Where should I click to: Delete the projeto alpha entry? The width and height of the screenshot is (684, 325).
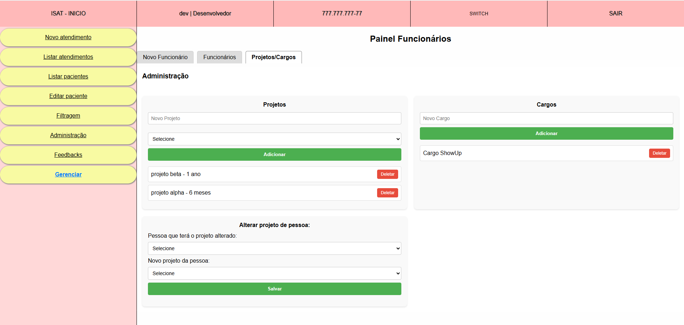[387, 193]
